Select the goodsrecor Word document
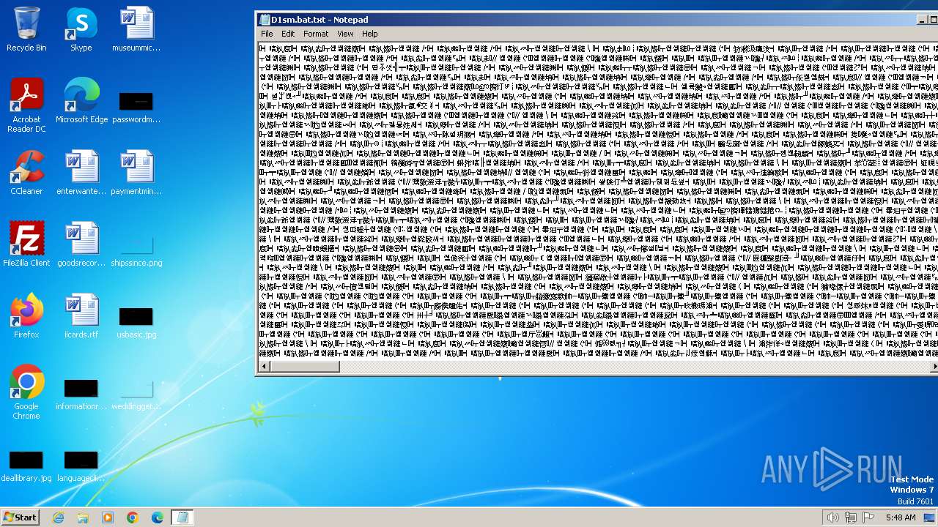The image size is (938, 527). pos(81,244)
